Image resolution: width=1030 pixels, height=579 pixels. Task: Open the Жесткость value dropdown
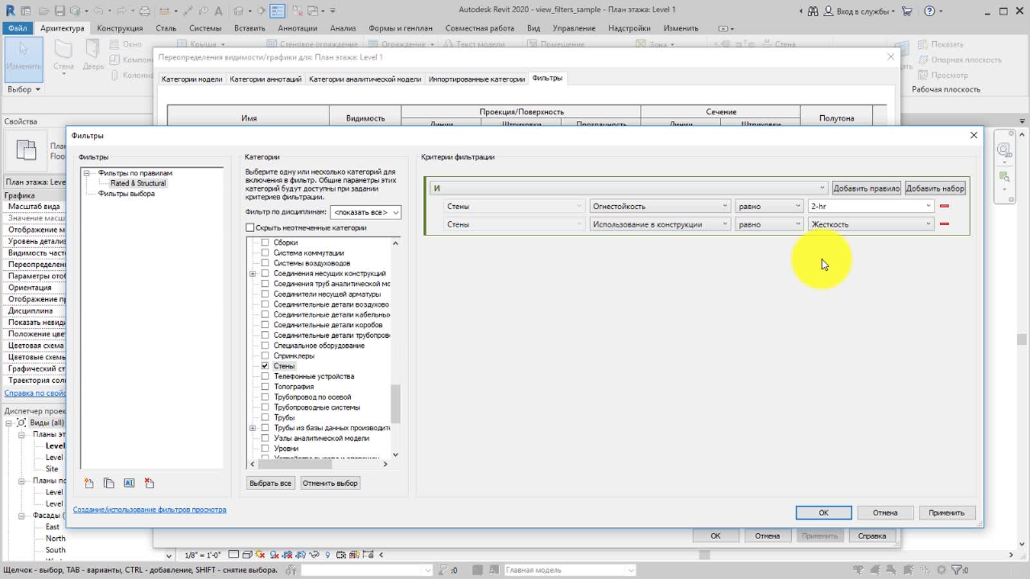871,224
